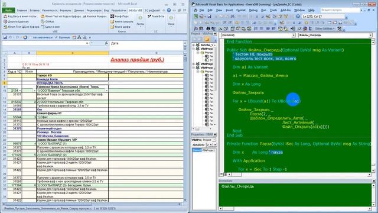
Task: Click the hammer tools icon next to Other Utilities
Action: click(x=340, y=28)
